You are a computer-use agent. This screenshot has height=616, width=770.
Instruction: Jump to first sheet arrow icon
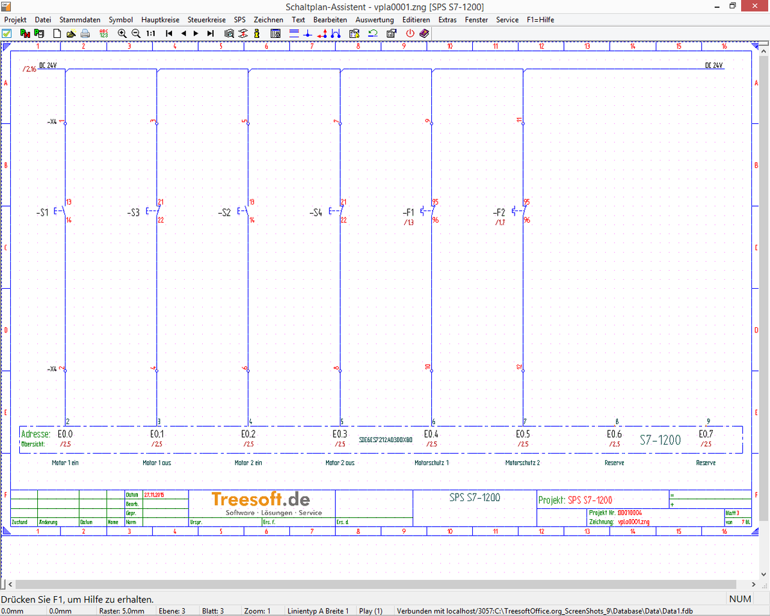[169, 33]
